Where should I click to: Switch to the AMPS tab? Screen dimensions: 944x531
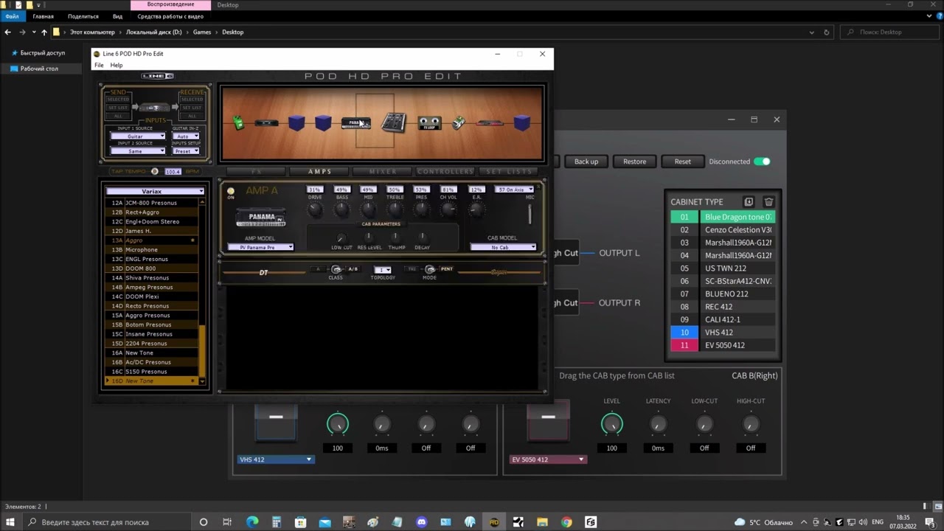point(320,171)
